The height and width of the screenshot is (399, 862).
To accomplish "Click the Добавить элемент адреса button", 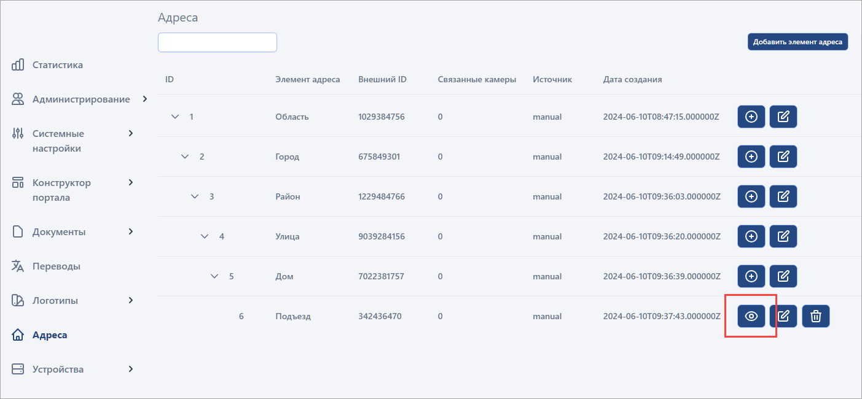I will click(797, 42).
